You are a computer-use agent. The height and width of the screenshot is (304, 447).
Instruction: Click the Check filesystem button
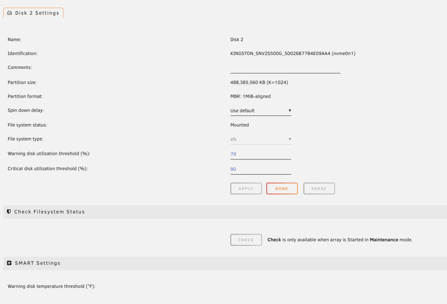[246, 240]
